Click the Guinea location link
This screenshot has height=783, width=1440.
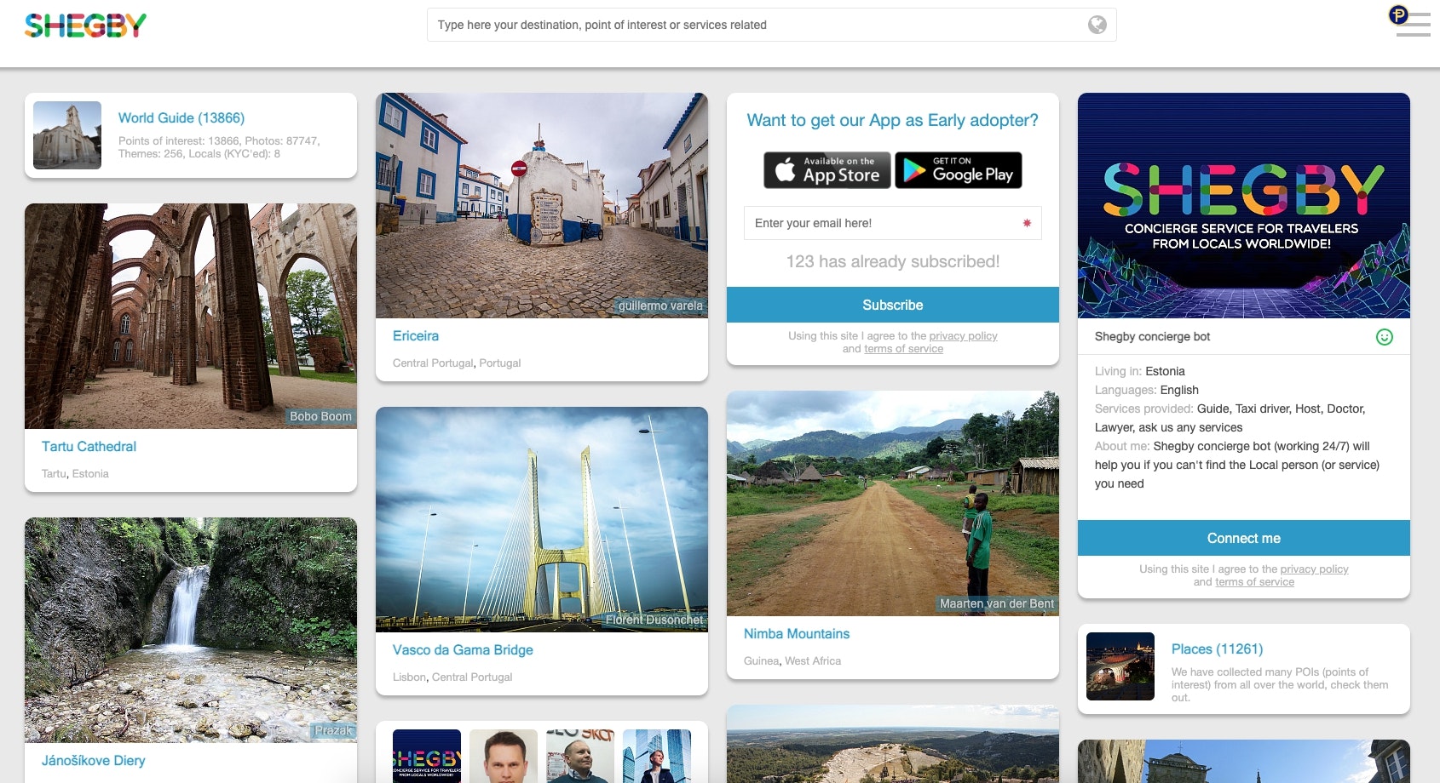pos(761,661)
